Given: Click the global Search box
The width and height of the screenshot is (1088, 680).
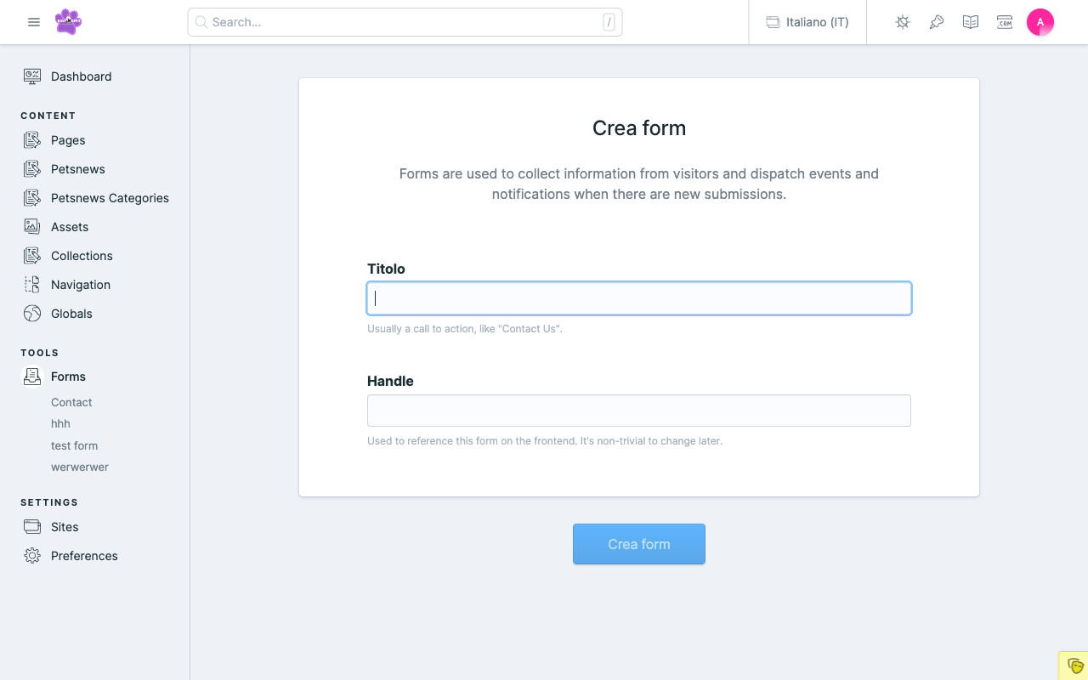Looking at the screenshot, I should point(405,22).
